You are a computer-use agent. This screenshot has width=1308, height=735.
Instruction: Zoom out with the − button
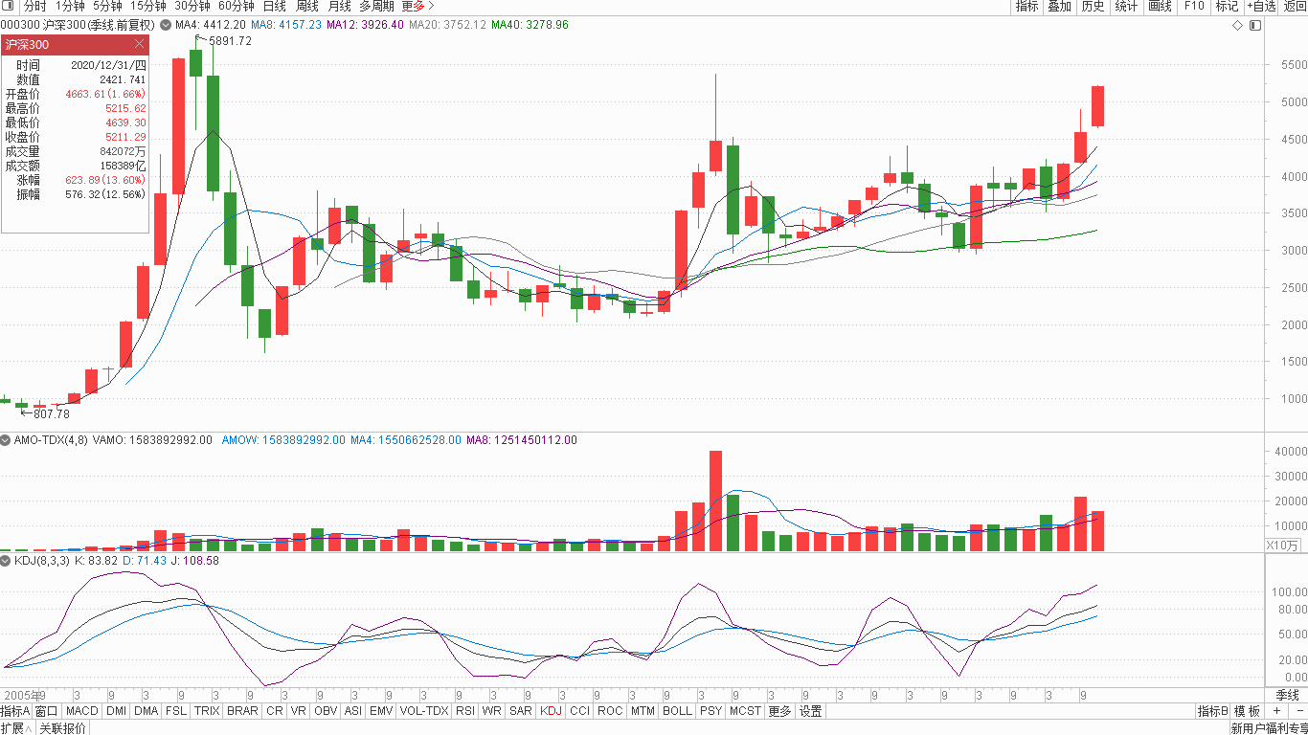coord(1298,711)
